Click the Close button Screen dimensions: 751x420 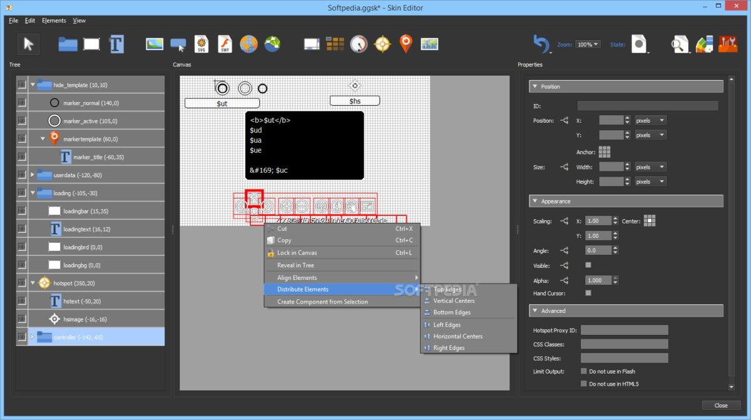pyautogui.click(x=720, y=405)
